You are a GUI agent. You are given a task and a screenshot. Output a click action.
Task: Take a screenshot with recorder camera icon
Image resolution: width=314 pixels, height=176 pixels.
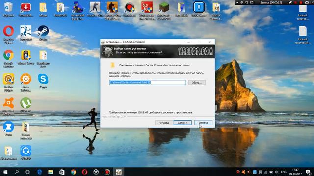point(307,2)
